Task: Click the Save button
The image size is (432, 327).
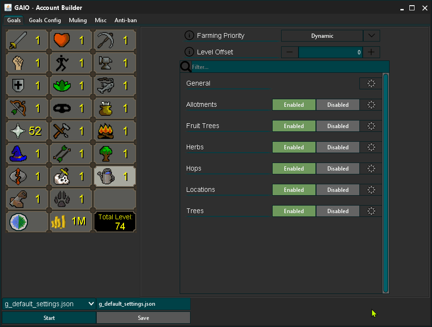Action: [x=143, y=318]
